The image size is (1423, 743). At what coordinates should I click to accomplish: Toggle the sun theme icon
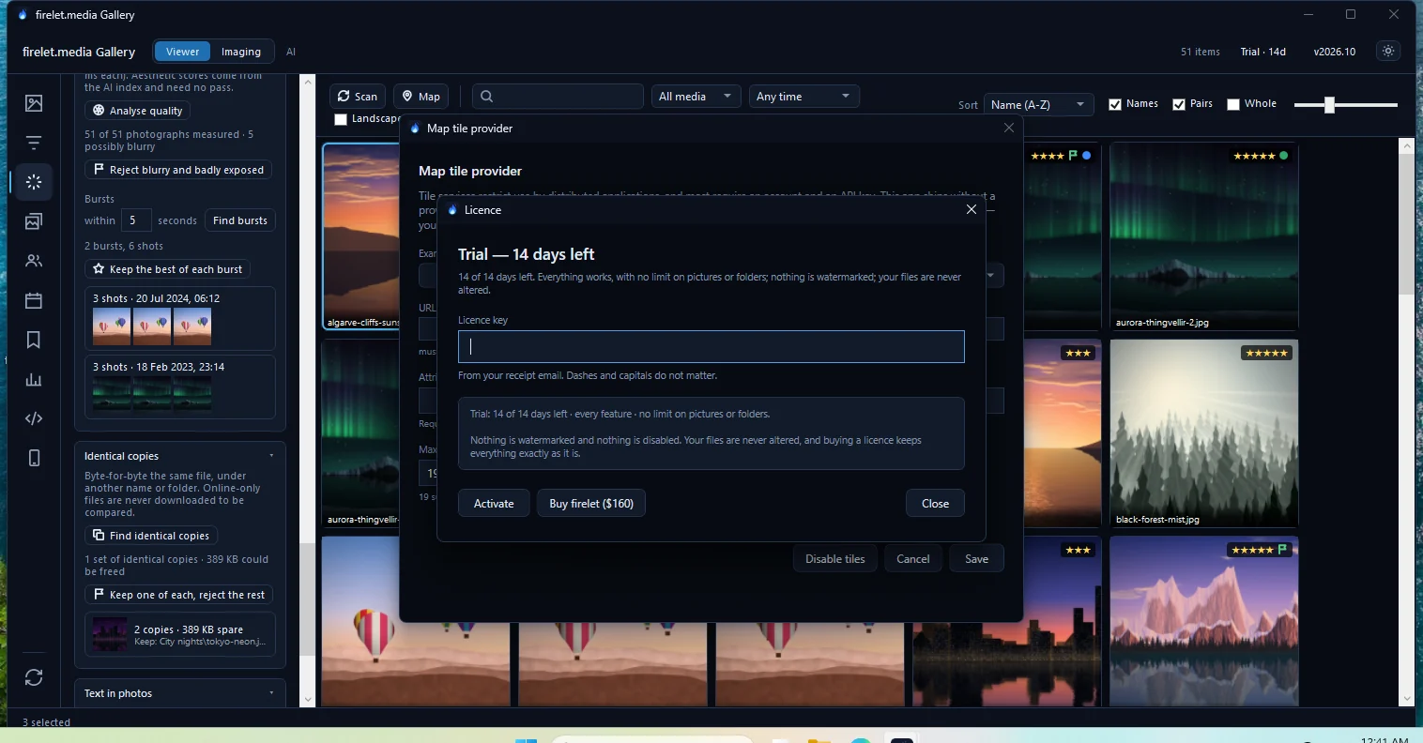[x=1388, y=52]
